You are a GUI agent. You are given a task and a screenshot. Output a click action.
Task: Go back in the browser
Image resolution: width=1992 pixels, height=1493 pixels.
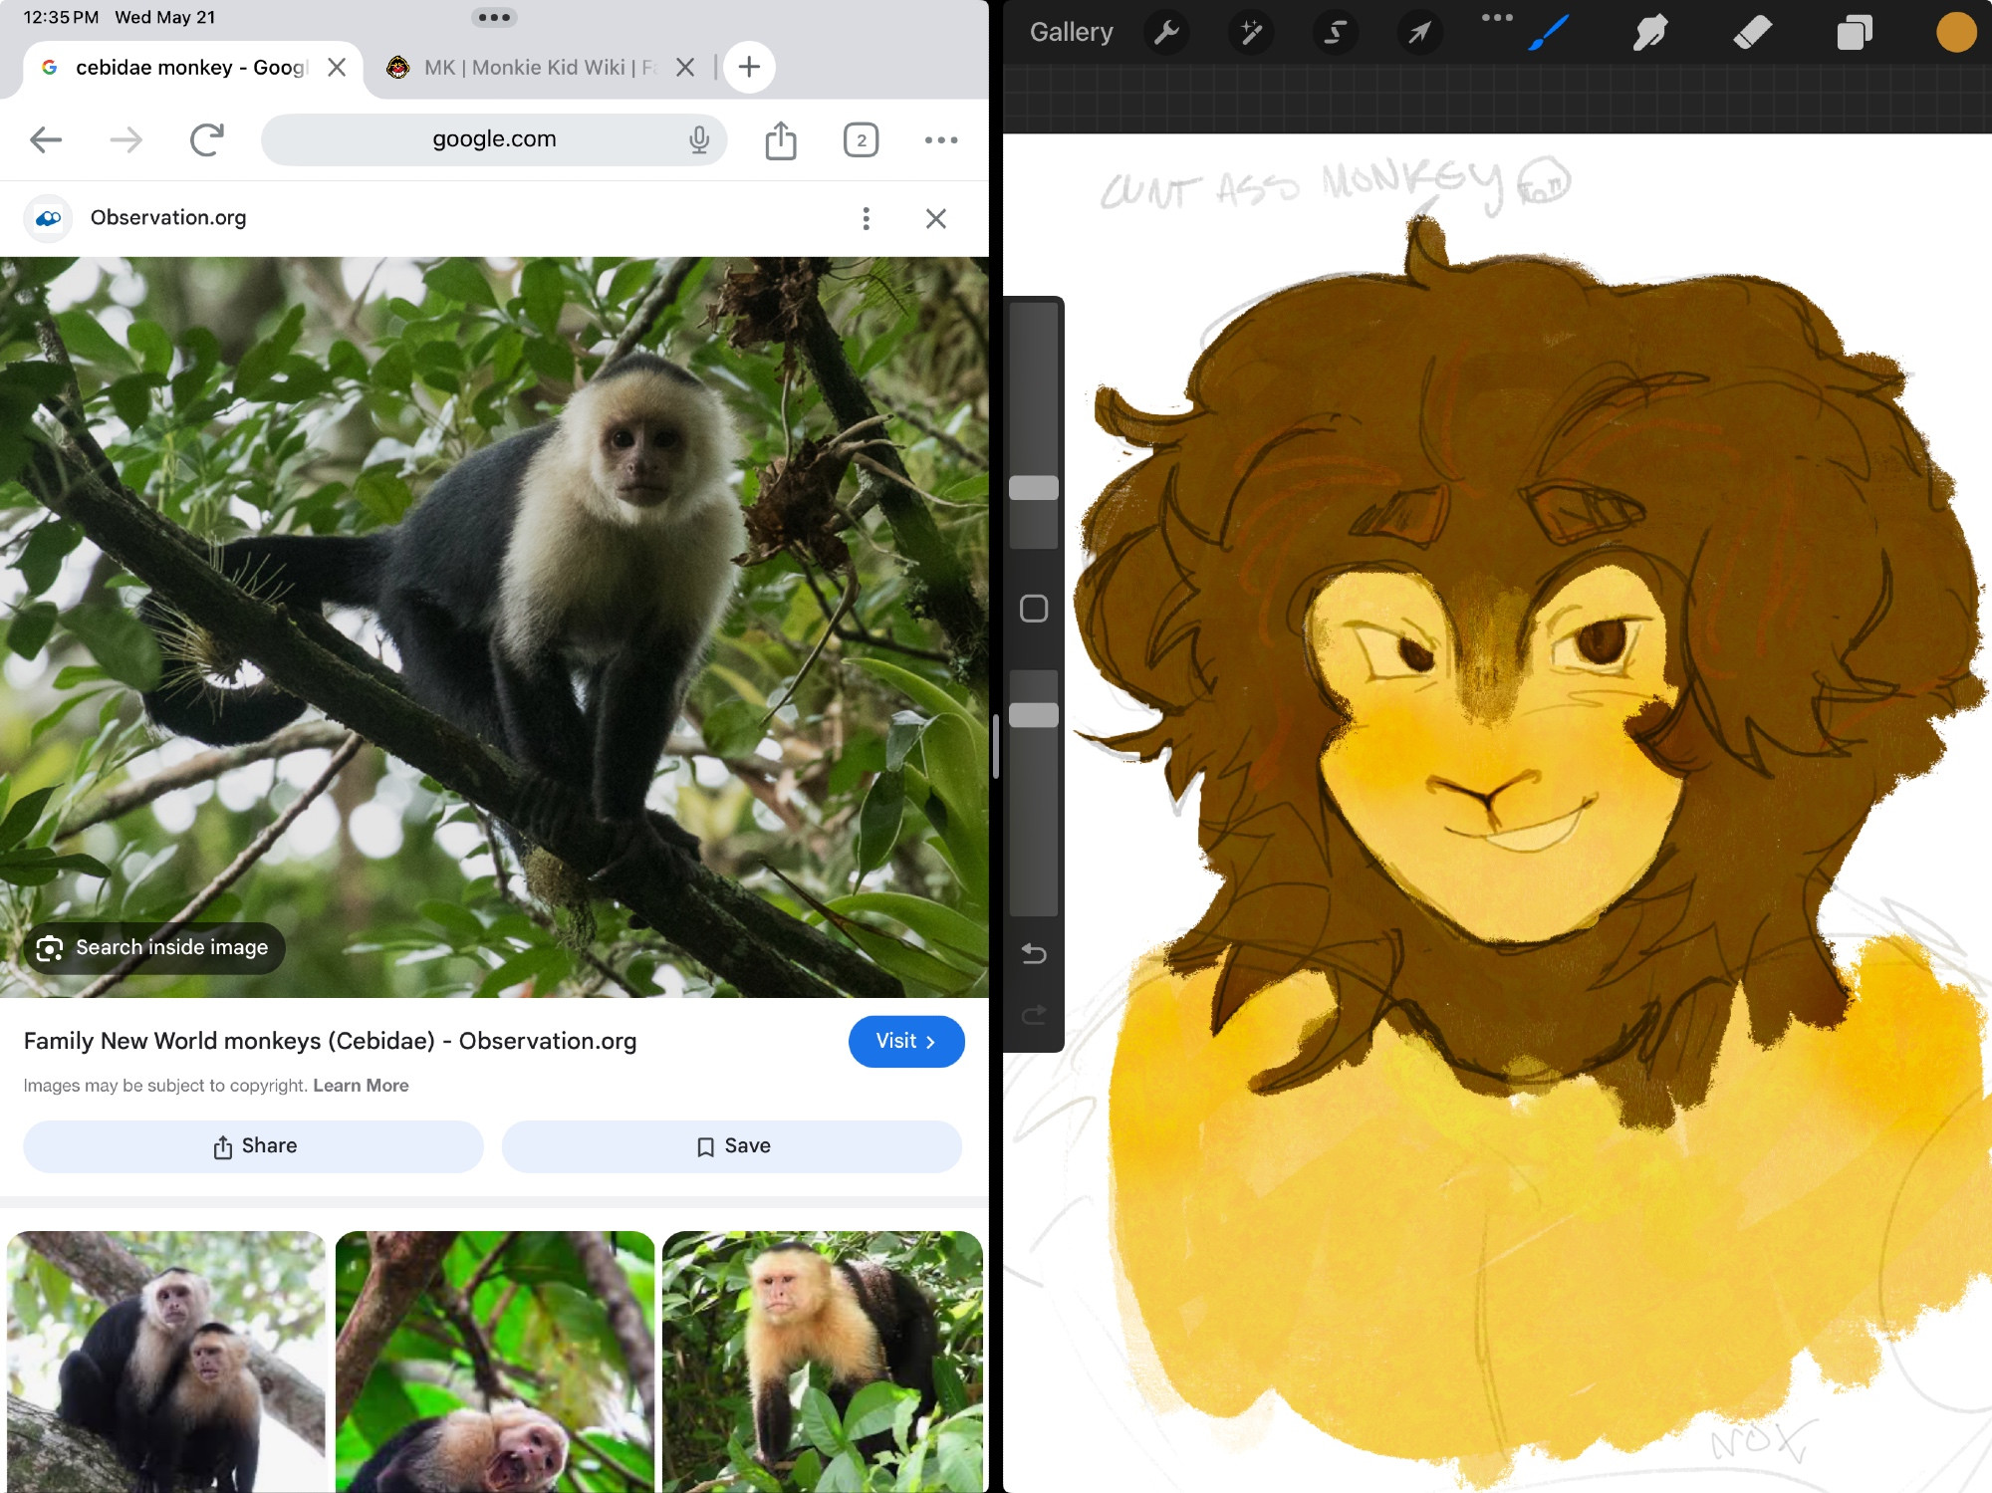[46, 140]
